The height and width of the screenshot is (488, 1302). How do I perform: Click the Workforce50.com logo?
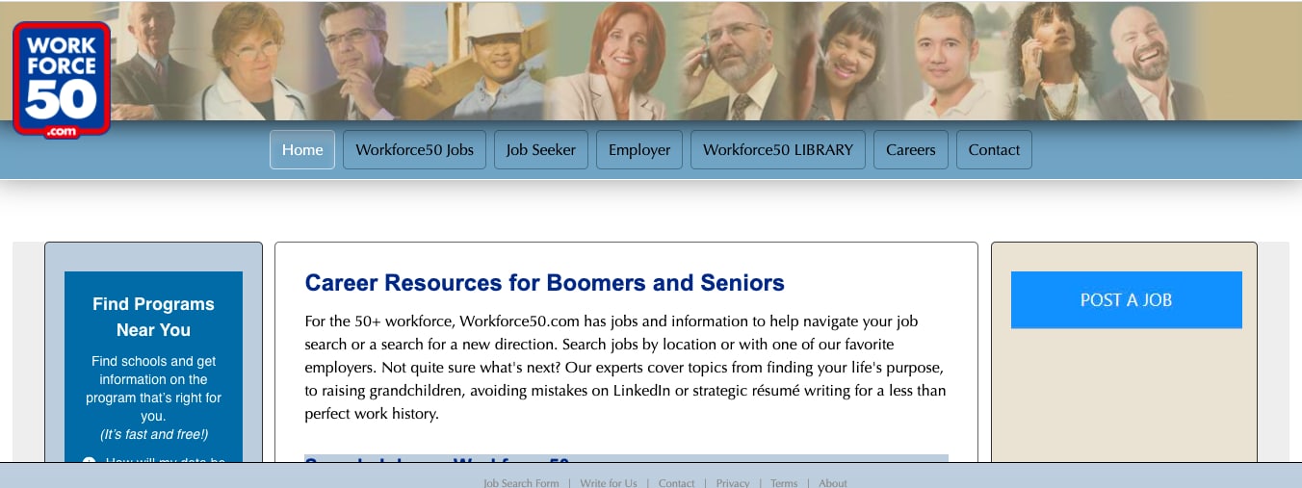tap(62, 80)
